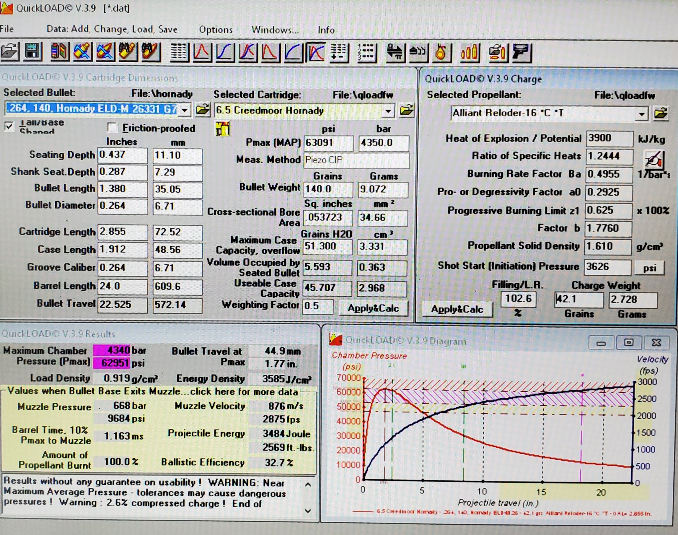Click pink 62951 psi chamber pressure value
This screenshot has height=535, width=678.
coord(112,363)
